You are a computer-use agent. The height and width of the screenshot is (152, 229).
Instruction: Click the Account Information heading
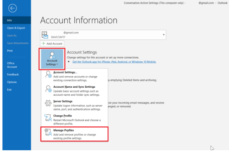[x=79, y=20]
